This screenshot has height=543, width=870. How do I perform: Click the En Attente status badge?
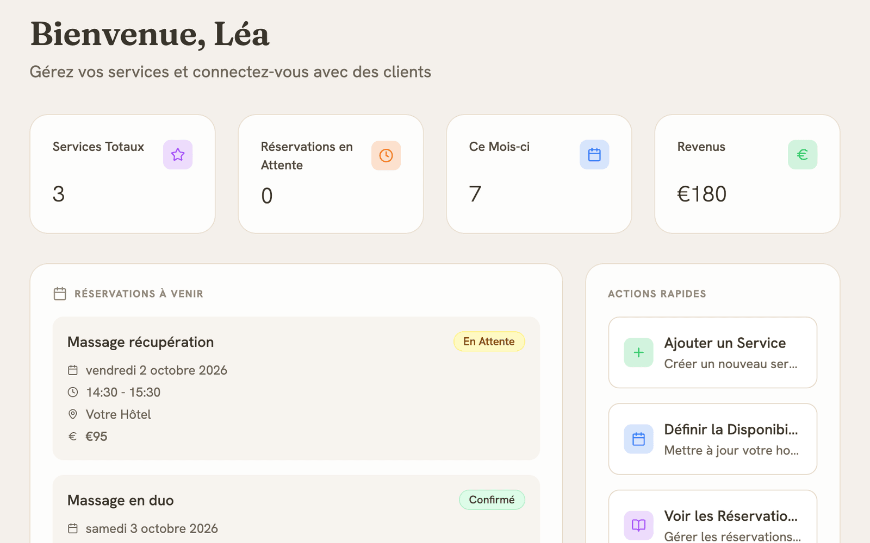[489, 342]
